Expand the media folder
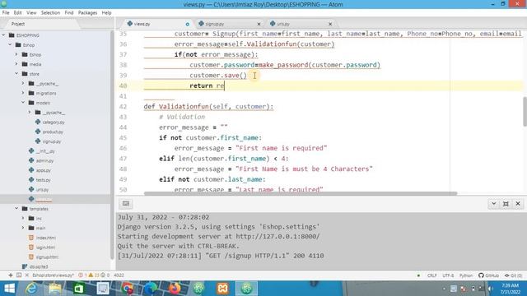The height and width of the screenshot is (296, 527). click(x=16, y=64)
